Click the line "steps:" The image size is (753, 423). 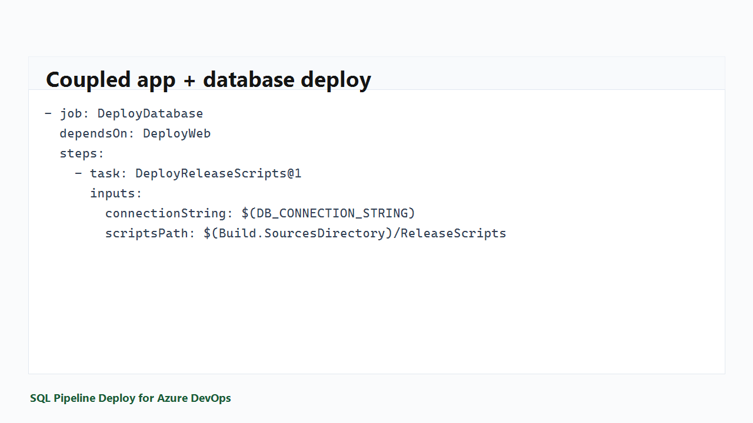click(82, 153)
